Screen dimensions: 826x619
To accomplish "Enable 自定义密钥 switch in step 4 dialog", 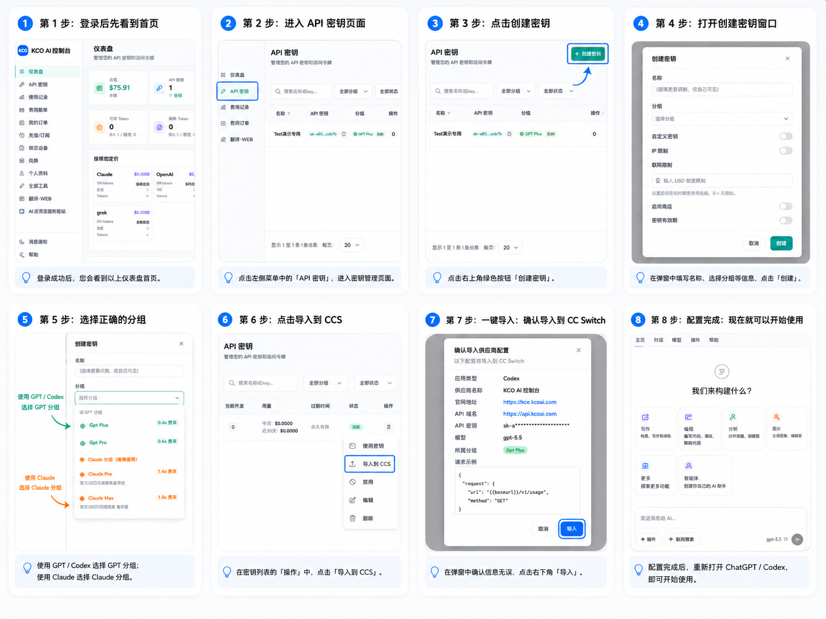I will [x=786, y=136].
